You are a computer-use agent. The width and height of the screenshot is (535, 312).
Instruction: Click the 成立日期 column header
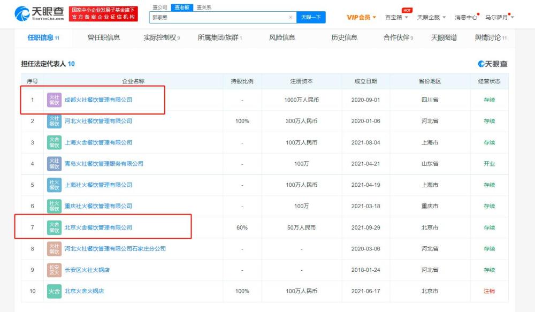coord(365,81)
